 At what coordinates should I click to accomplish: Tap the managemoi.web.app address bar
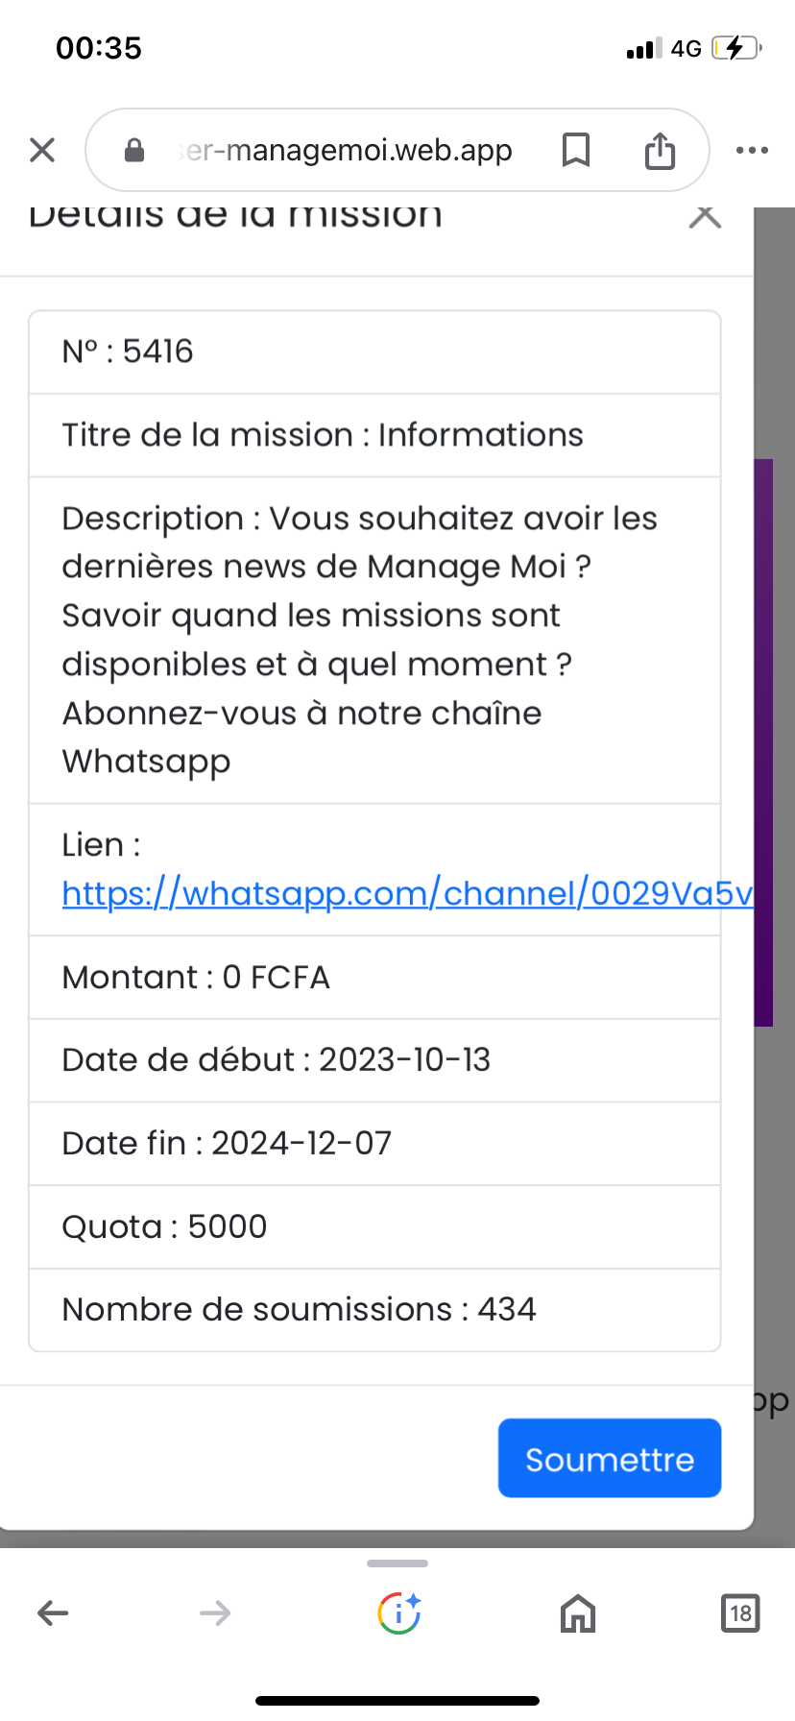pos(346,150)
